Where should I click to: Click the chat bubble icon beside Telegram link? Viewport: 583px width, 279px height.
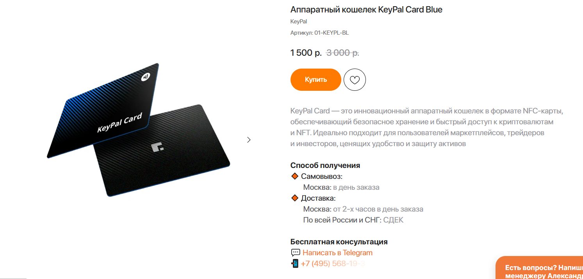[296, 253]
